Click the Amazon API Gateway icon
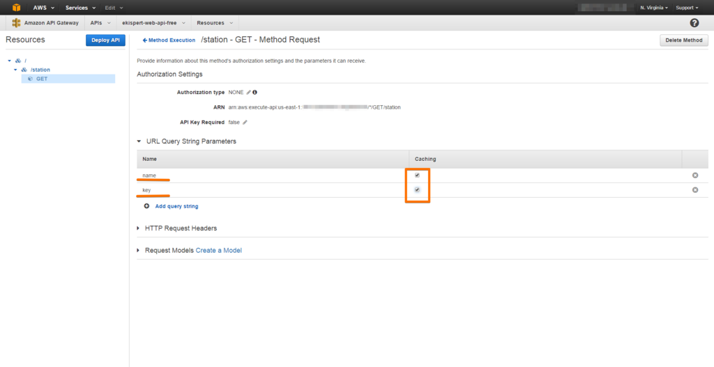Screen dimensions: 714x367 [17, 23]
